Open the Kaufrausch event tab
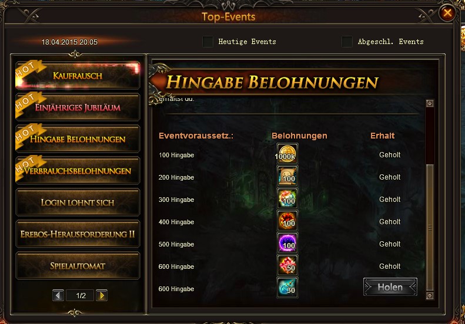 tap(78, 75)
